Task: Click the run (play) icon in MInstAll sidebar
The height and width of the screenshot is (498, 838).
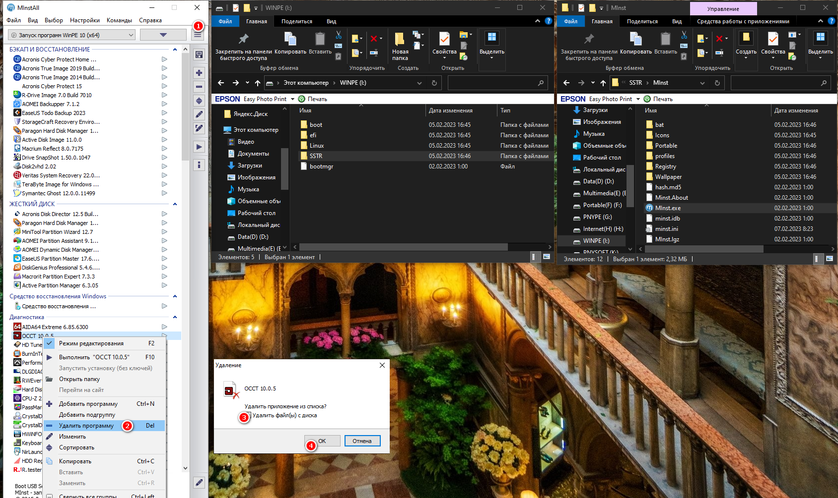Action: [199, 147]
